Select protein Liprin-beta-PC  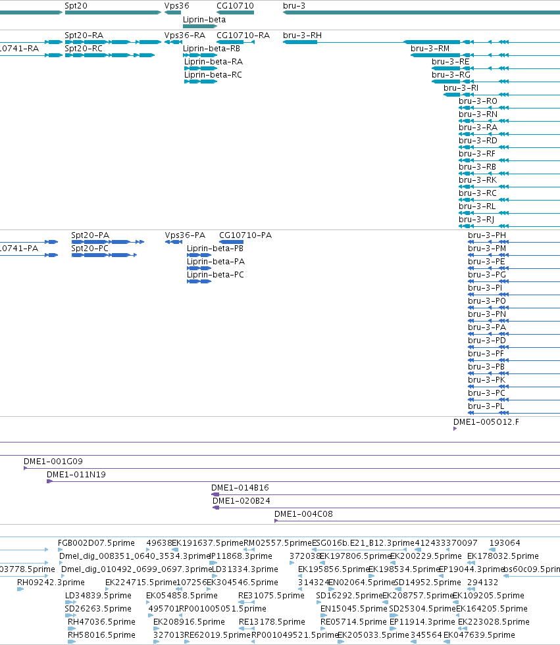(x=215, y=275)
